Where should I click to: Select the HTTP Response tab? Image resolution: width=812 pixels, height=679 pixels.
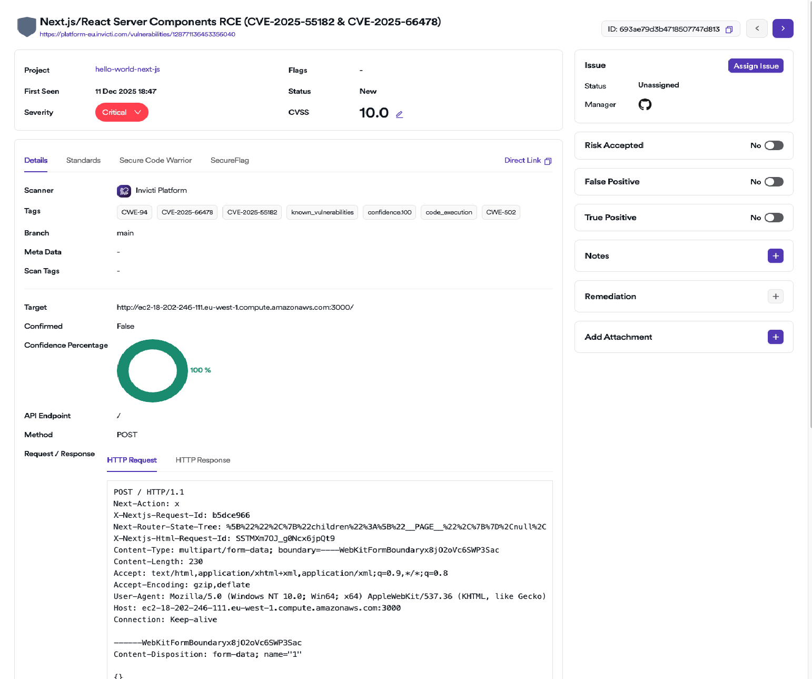(x=203, y=460)
